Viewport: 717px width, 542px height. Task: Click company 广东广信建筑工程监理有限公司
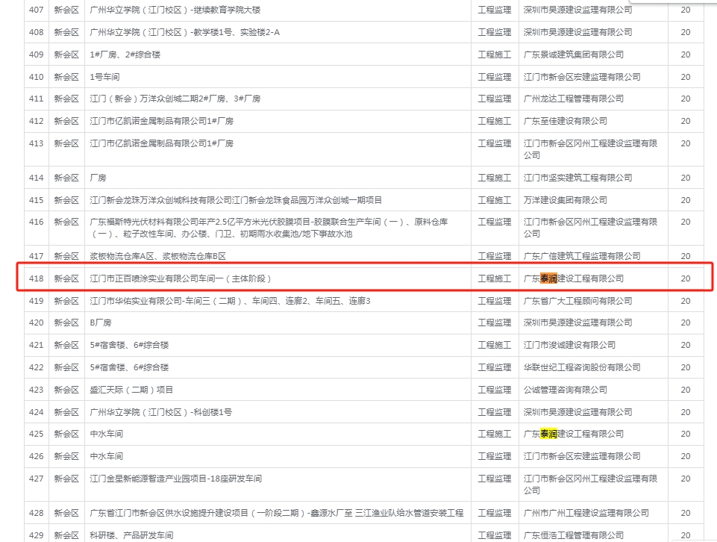point(582,256)
